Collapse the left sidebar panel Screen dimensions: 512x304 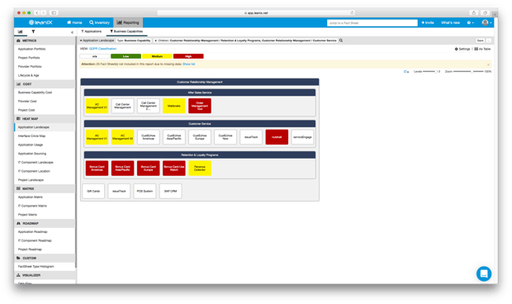[72, 32]
